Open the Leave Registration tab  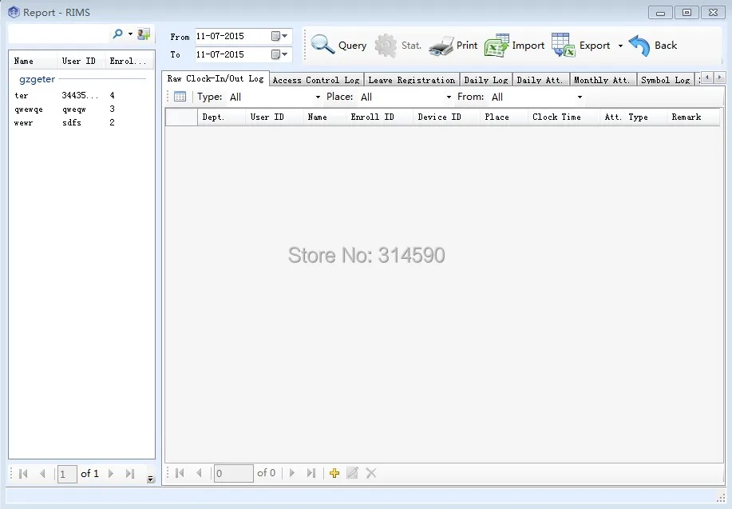point(412,80)
